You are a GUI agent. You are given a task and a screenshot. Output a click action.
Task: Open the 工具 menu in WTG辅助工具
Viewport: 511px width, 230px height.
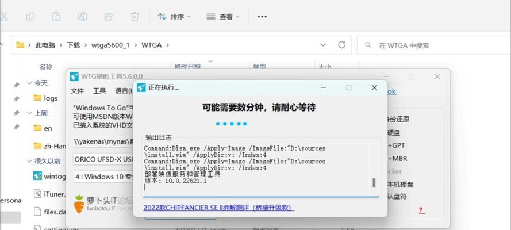point(99,91)
